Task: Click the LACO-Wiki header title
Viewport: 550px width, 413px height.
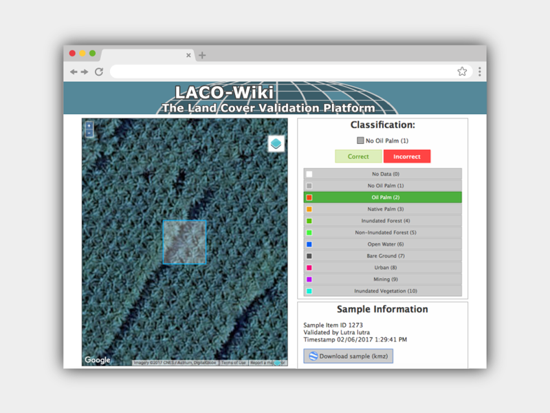Action: click(x=225, y=92)
